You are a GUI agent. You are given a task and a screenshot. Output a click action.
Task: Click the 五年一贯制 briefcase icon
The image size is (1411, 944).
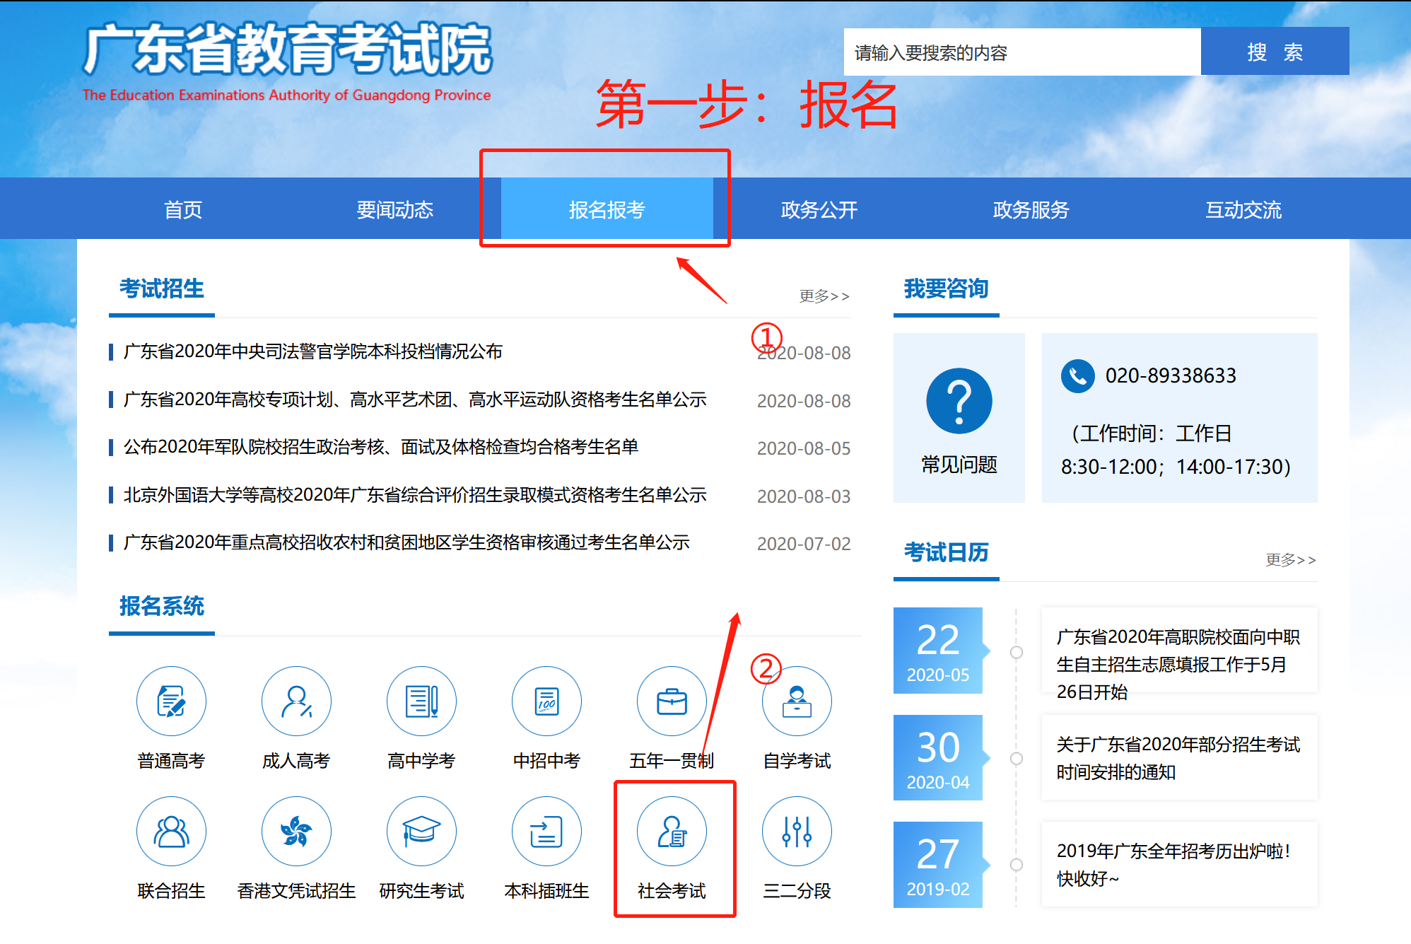pyautogui.click(x=672, y=701)
